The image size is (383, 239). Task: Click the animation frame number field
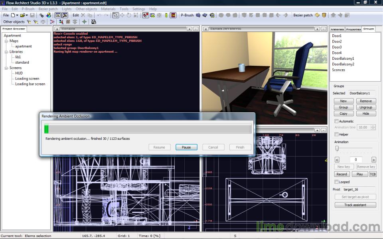click(x=356, y=159)
